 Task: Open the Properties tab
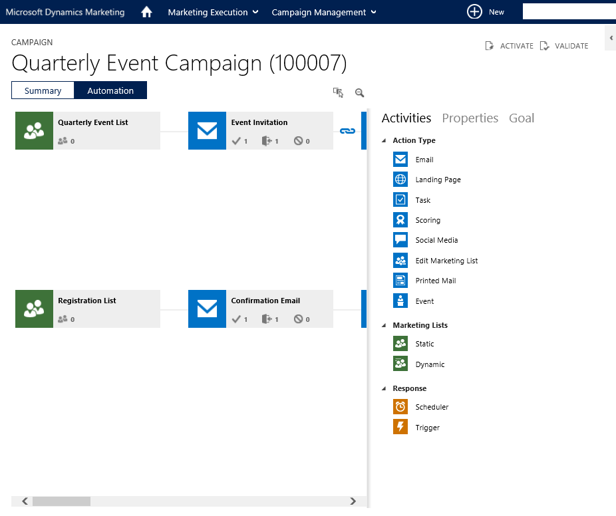[x=470, y=118]
